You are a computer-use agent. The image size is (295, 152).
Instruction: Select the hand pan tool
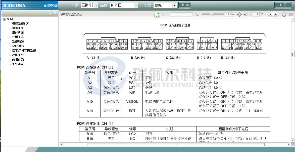[x=157, y=15]
